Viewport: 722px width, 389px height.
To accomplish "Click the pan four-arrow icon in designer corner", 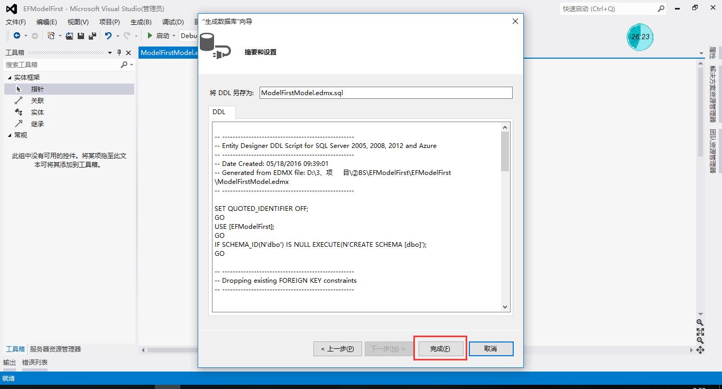I will 700,350.
